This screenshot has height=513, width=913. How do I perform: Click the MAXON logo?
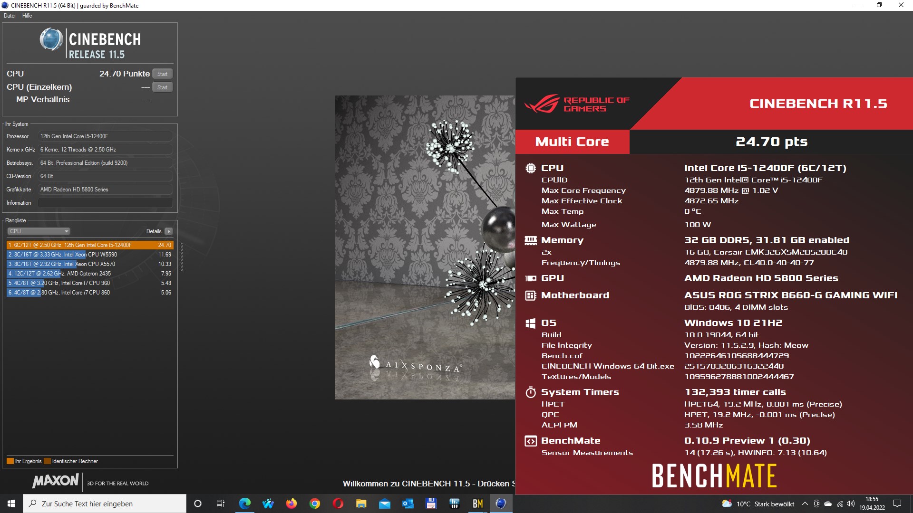pos(56,481)
